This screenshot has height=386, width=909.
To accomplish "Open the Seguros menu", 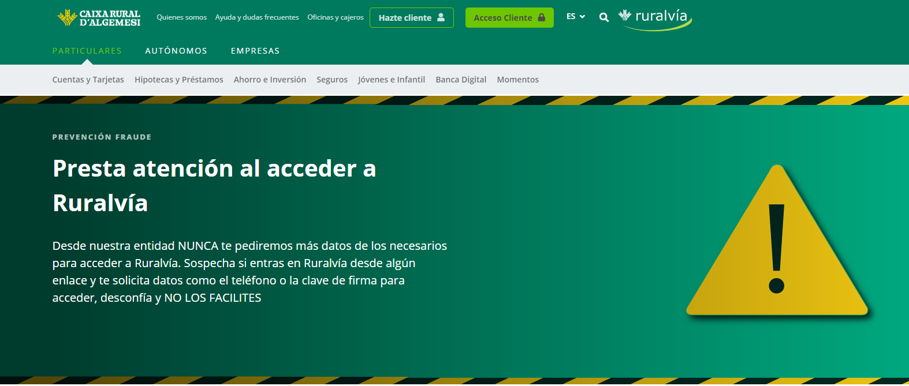I will click(x=332, y=80).
